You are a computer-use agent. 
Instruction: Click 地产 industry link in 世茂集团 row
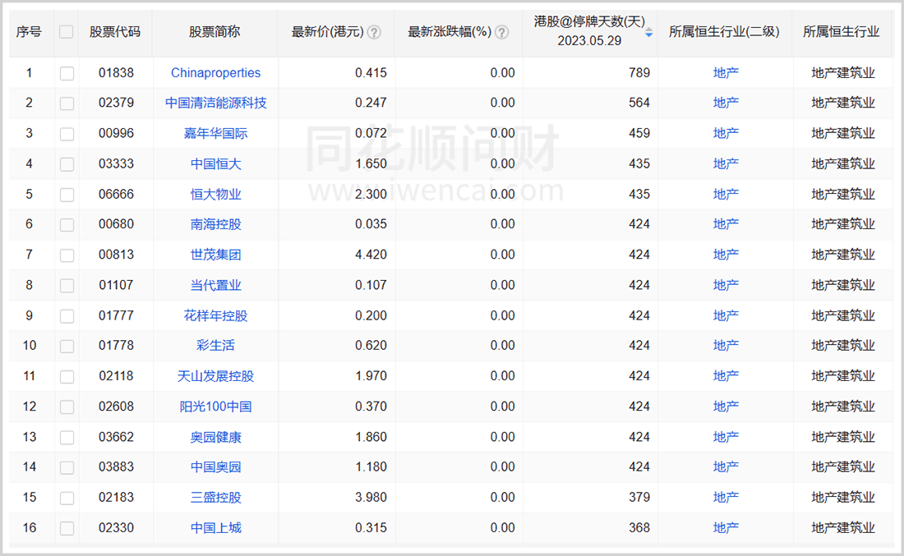pyautogui.click(x=726, y=255)
